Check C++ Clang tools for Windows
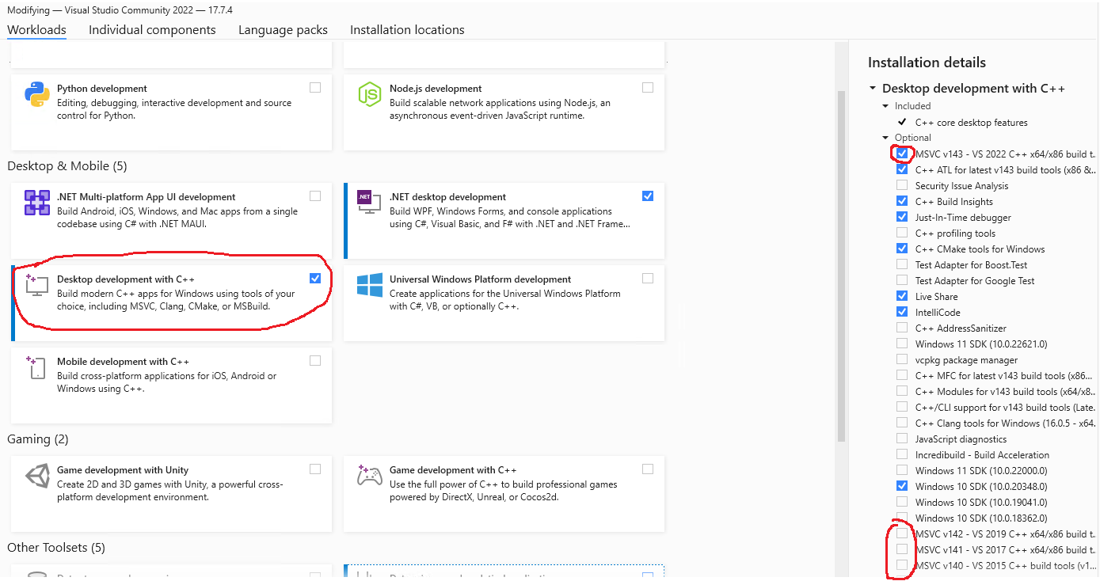1100x581 pixels. (x=902, y=423)
